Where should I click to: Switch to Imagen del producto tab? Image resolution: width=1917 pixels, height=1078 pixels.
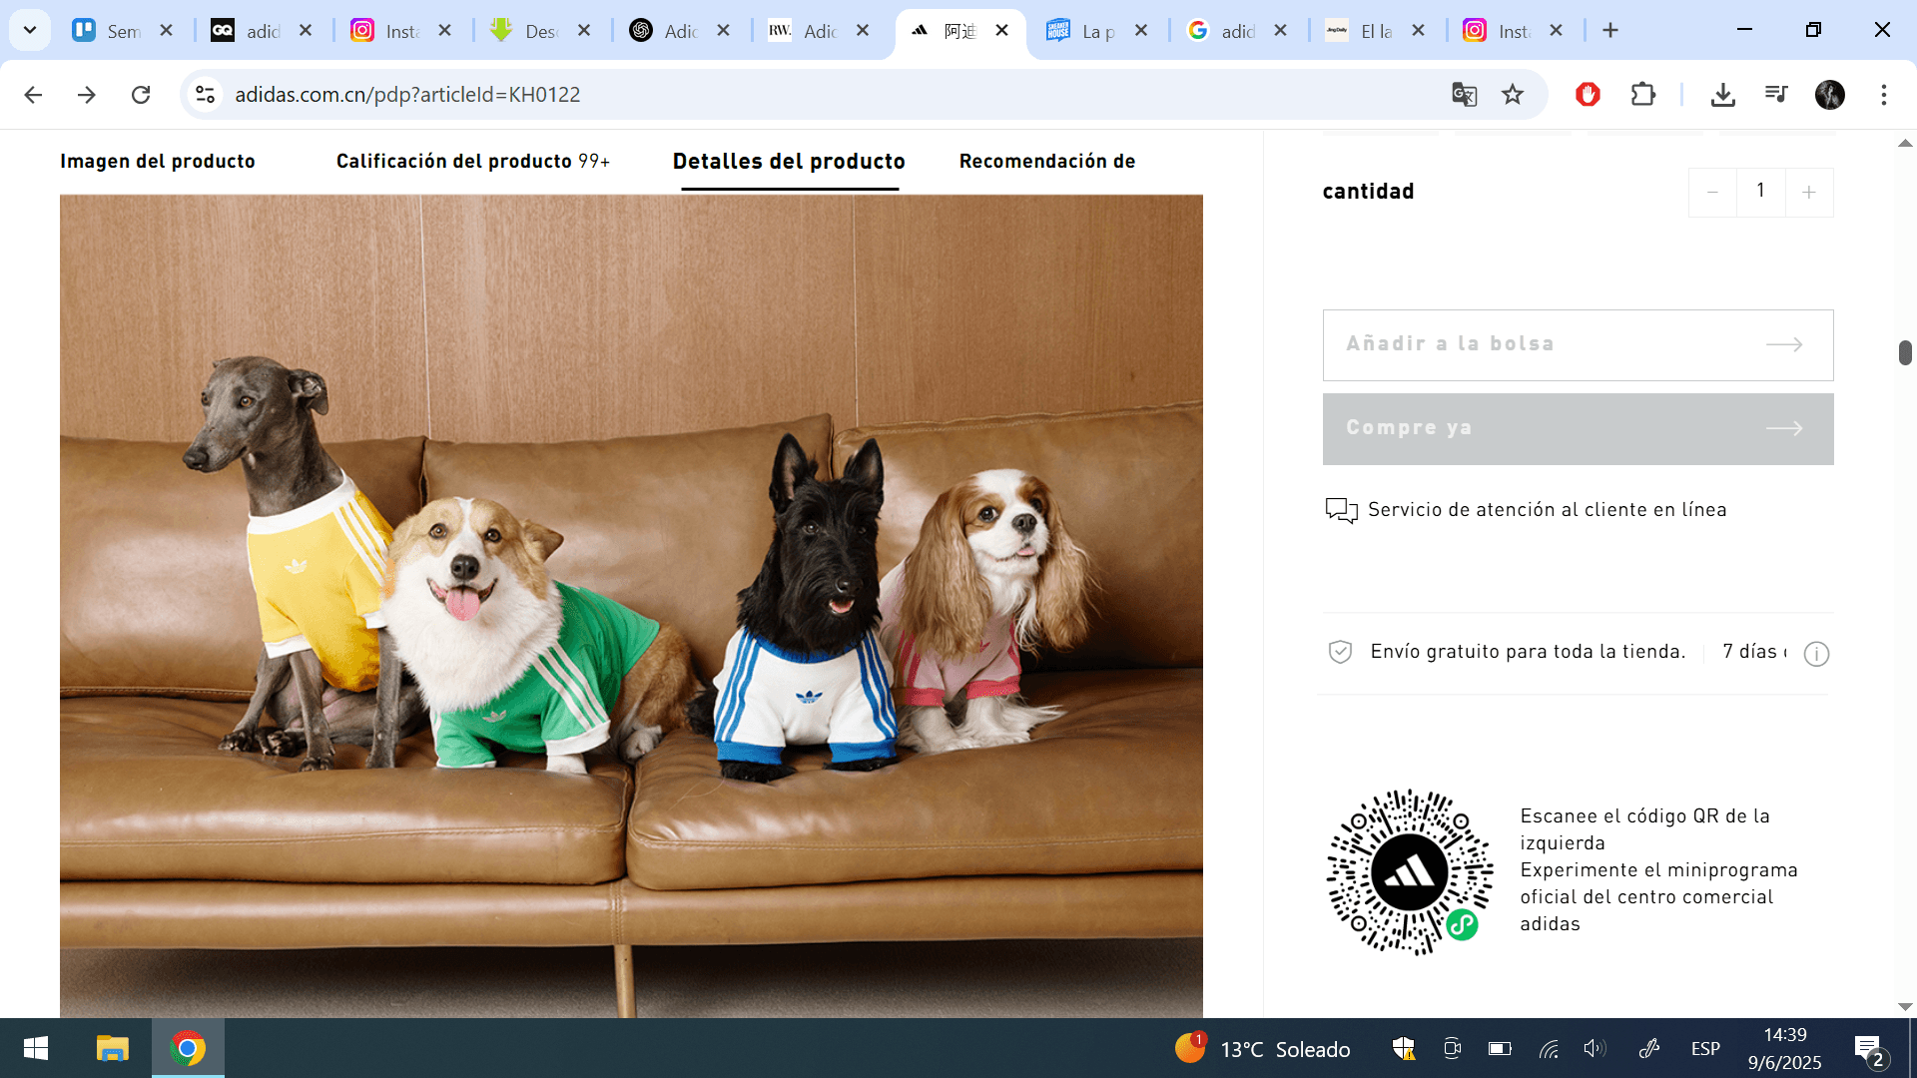pos(158,162)
